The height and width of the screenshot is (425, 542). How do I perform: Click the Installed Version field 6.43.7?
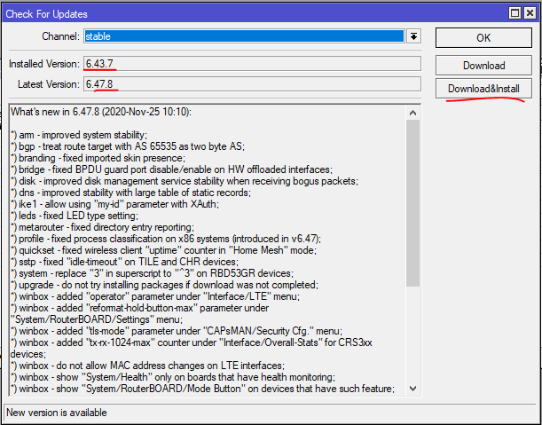click(x=252, y=64)
